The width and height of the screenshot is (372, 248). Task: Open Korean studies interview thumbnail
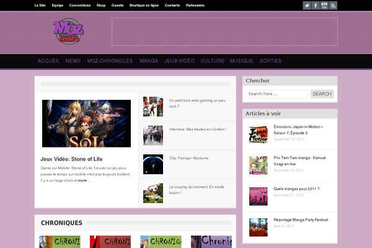click(x=153, y=135)
